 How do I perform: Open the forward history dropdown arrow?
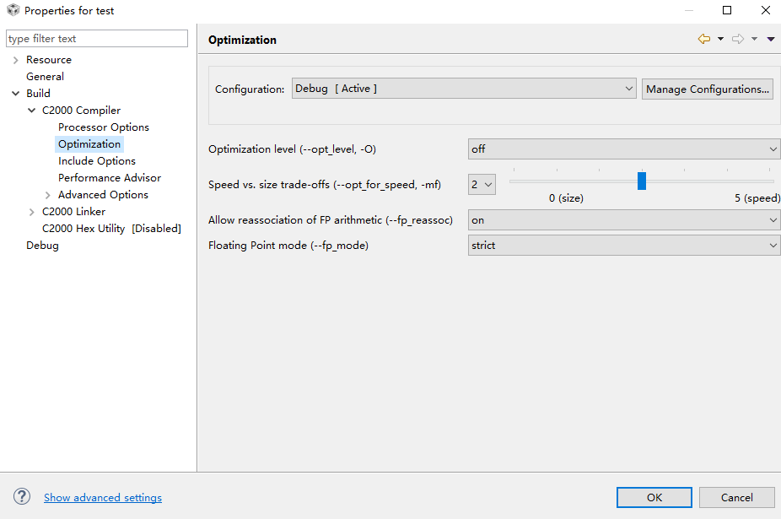(754, 39)
